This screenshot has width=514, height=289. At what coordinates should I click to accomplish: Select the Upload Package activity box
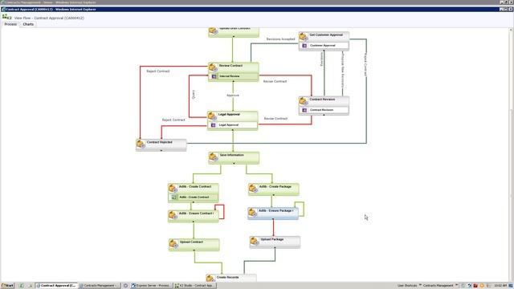point(275,242)
